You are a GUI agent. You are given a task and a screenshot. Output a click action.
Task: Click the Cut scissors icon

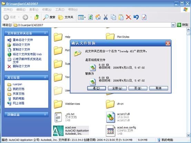(105, 17)
